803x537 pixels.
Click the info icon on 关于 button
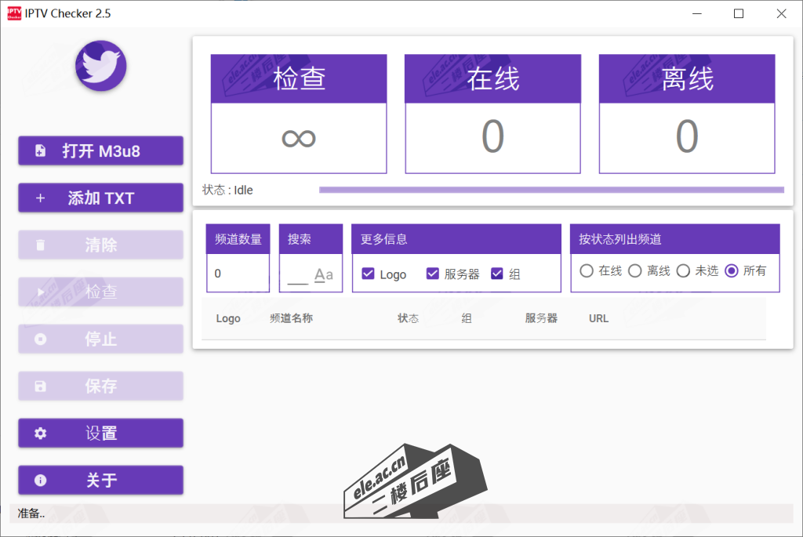(x=41, y=481)
